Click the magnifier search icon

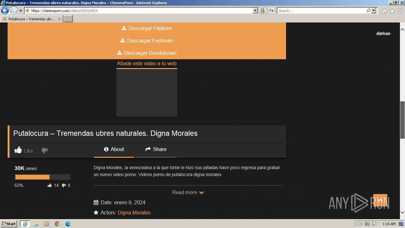click(368, 10)
